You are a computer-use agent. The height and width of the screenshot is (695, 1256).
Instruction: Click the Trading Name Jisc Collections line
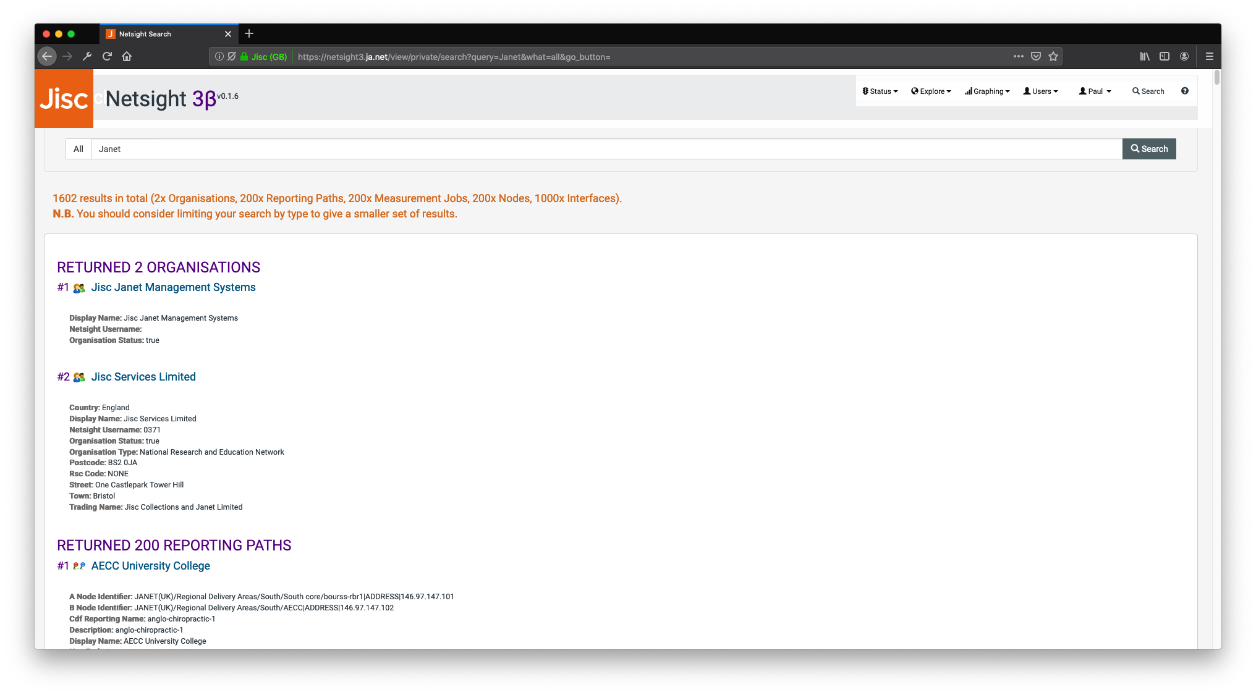pyautogui.click(x=156, y=507)
